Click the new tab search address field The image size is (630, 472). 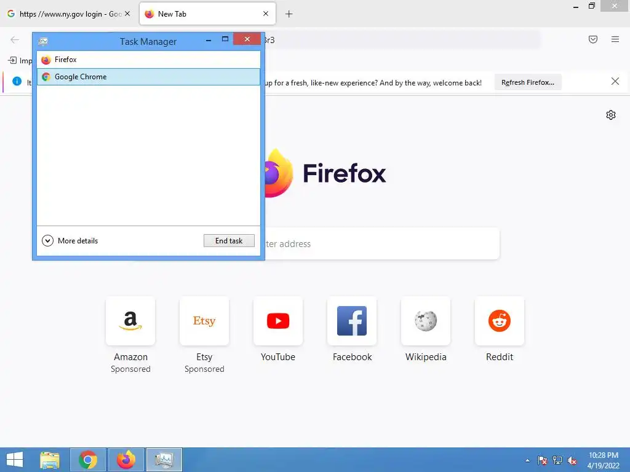(x=381, y=243)
